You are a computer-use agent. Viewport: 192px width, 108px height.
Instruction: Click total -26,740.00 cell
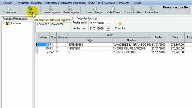(x=175, y=52)
